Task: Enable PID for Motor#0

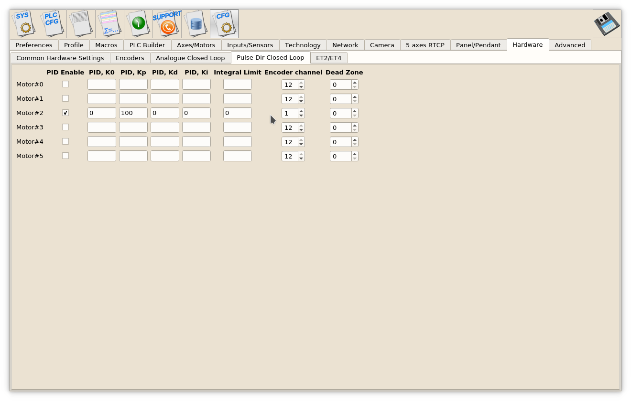Action: (x=65, y=84)
